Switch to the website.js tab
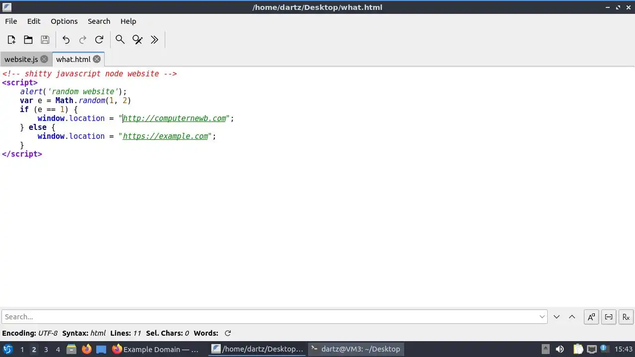This screenshot has width=635, height=357. click(21, 59)
